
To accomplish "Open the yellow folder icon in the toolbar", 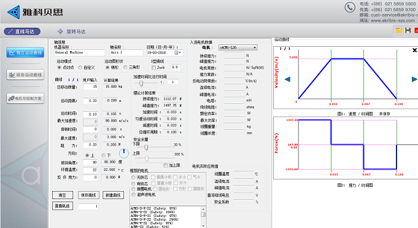I will click(399, 31).
